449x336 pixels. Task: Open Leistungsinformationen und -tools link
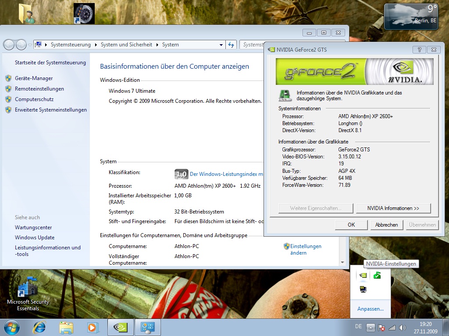tap(48, 251)
